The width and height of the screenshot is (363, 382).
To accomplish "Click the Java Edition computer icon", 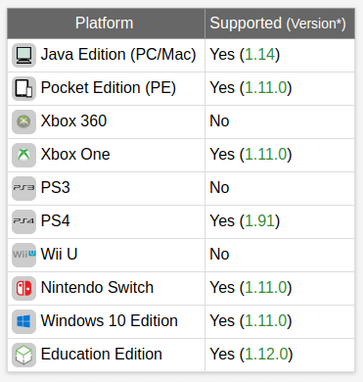I will tap(23, 55).
